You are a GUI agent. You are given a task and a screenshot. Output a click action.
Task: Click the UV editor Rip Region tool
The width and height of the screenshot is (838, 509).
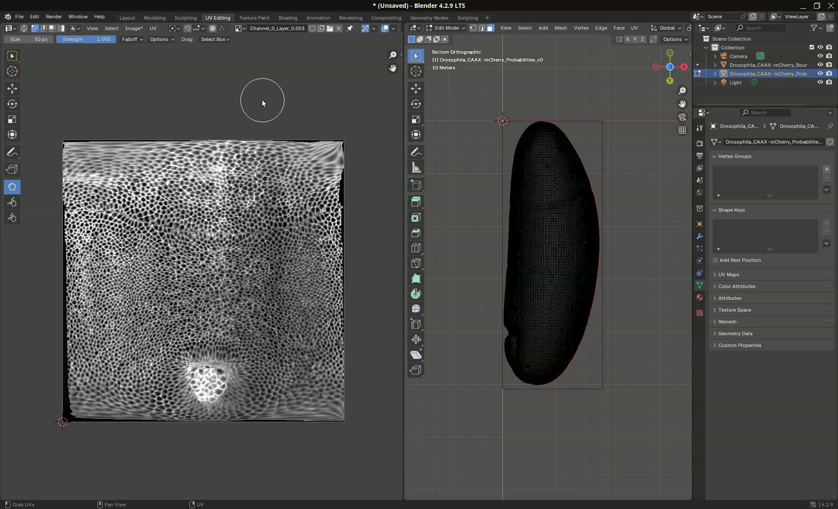click(12, 169)
